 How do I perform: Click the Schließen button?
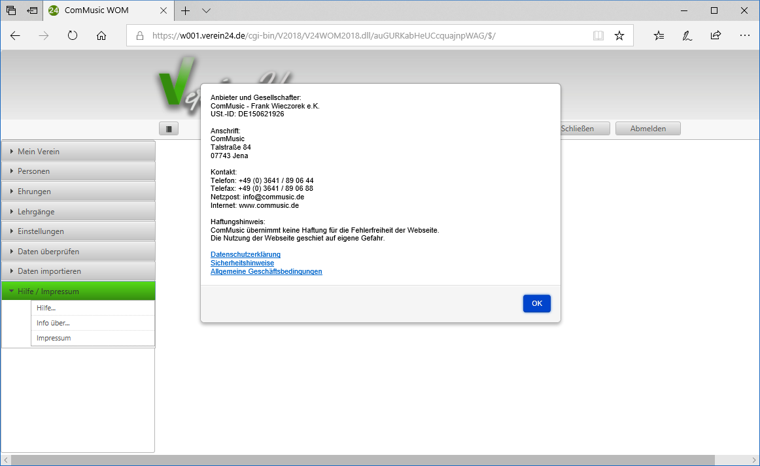[585, 128]
